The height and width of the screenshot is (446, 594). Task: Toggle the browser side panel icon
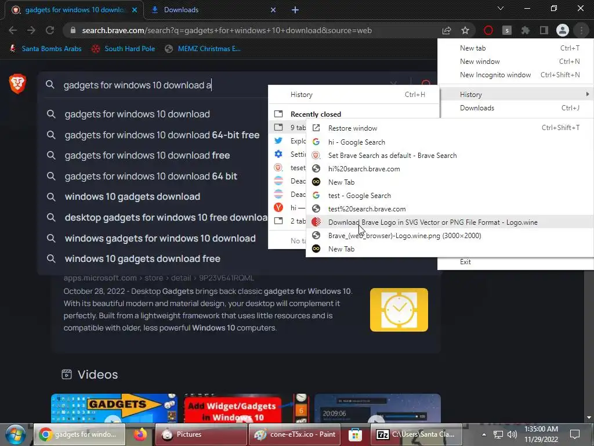544,30
